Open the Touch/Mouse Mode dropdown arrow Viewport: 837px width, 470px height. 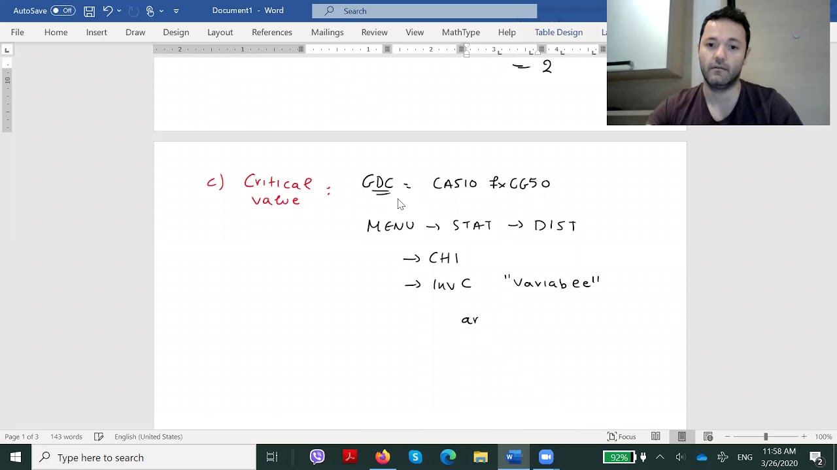[x=162, y=11]
